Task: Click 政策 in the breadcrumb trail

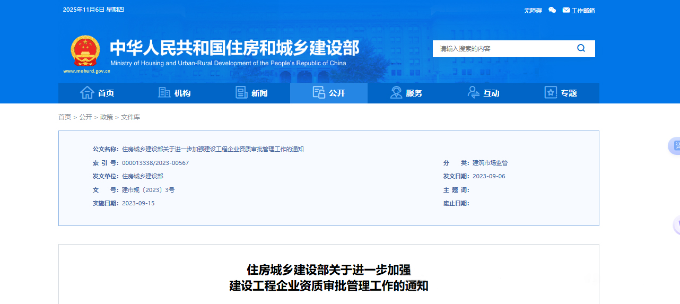Action: [x=107, y=117]
